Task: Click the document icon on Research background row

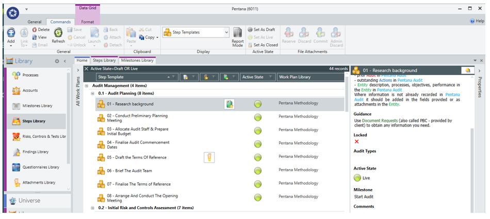Action: (230, 104)
